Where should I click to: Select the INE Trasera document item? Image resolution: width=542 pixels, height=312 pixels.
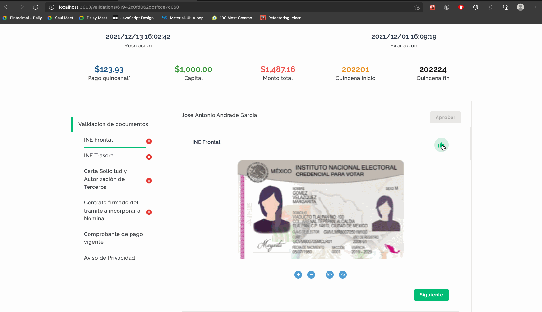[x=99, y=155]
